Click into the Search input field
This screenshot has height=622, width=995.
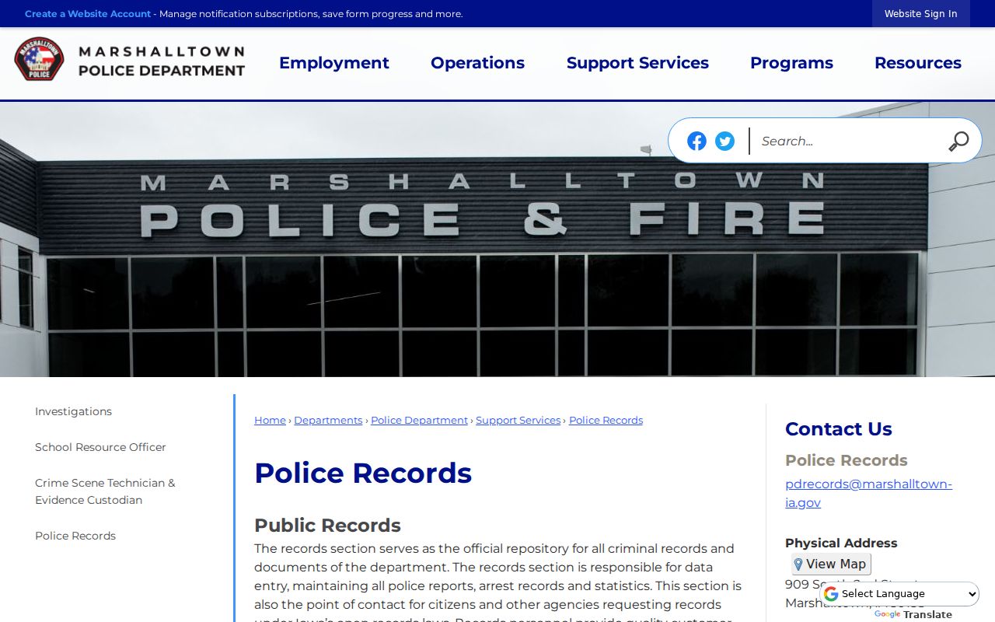(x=849, y=141)
